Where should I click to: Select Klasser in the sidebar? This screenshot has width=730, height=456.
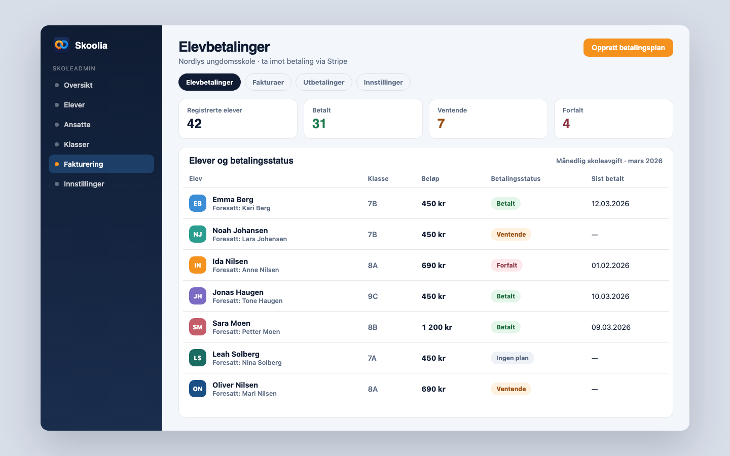pyautogui.click(x=101, y=144)
